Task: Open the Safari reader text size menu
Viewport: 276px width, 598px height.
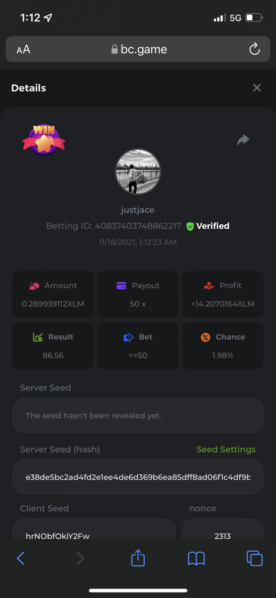Action: tap(23, 49)
